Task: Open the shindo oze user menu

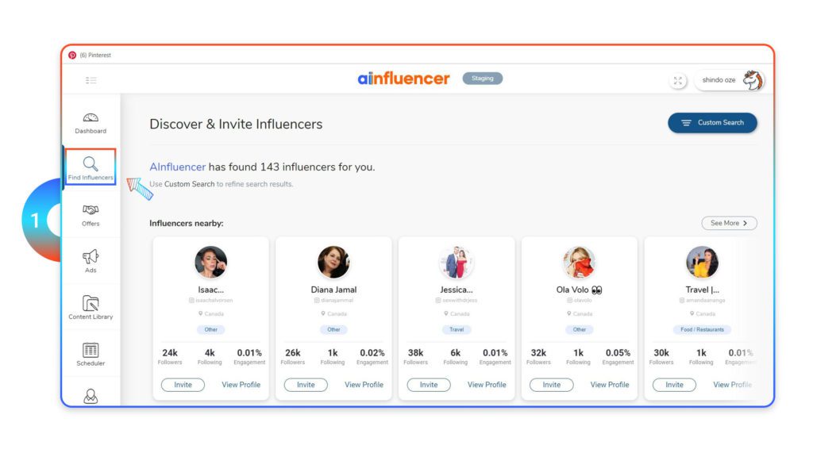Action: (x=730, y=80)
